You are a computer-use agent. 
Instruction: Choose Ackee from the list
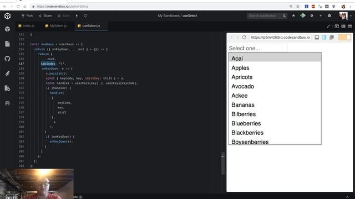[x=275, y=96]
